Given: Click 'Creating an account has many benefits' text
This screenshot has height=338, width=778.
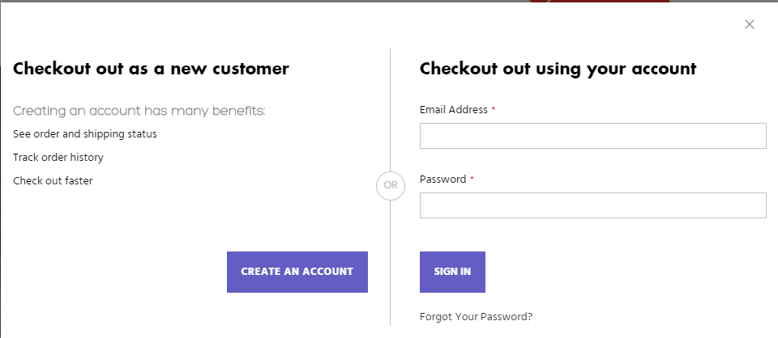Looking at the screenshot, I should (x=139, y=111).
